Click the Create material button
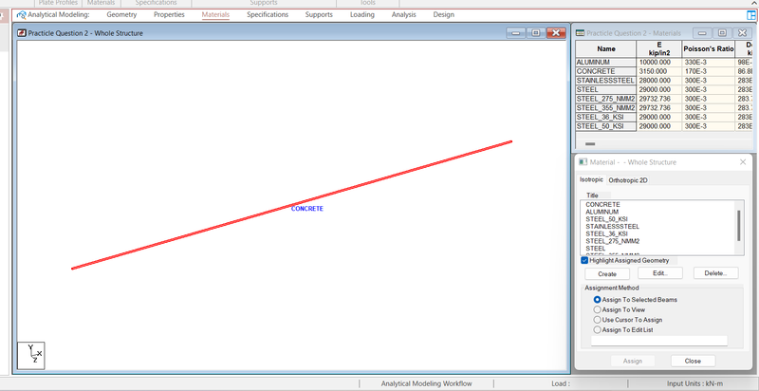The width and height of the screenshot is (759, 391). pyautogui.click(x=607, y=274)
